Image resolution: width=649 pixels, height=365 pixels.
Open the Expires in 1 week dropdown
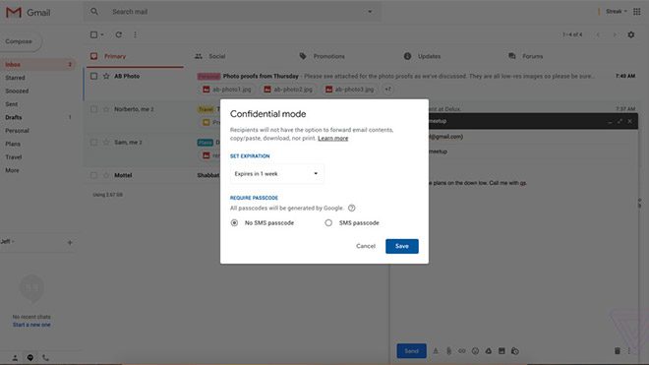click(276, 173)
